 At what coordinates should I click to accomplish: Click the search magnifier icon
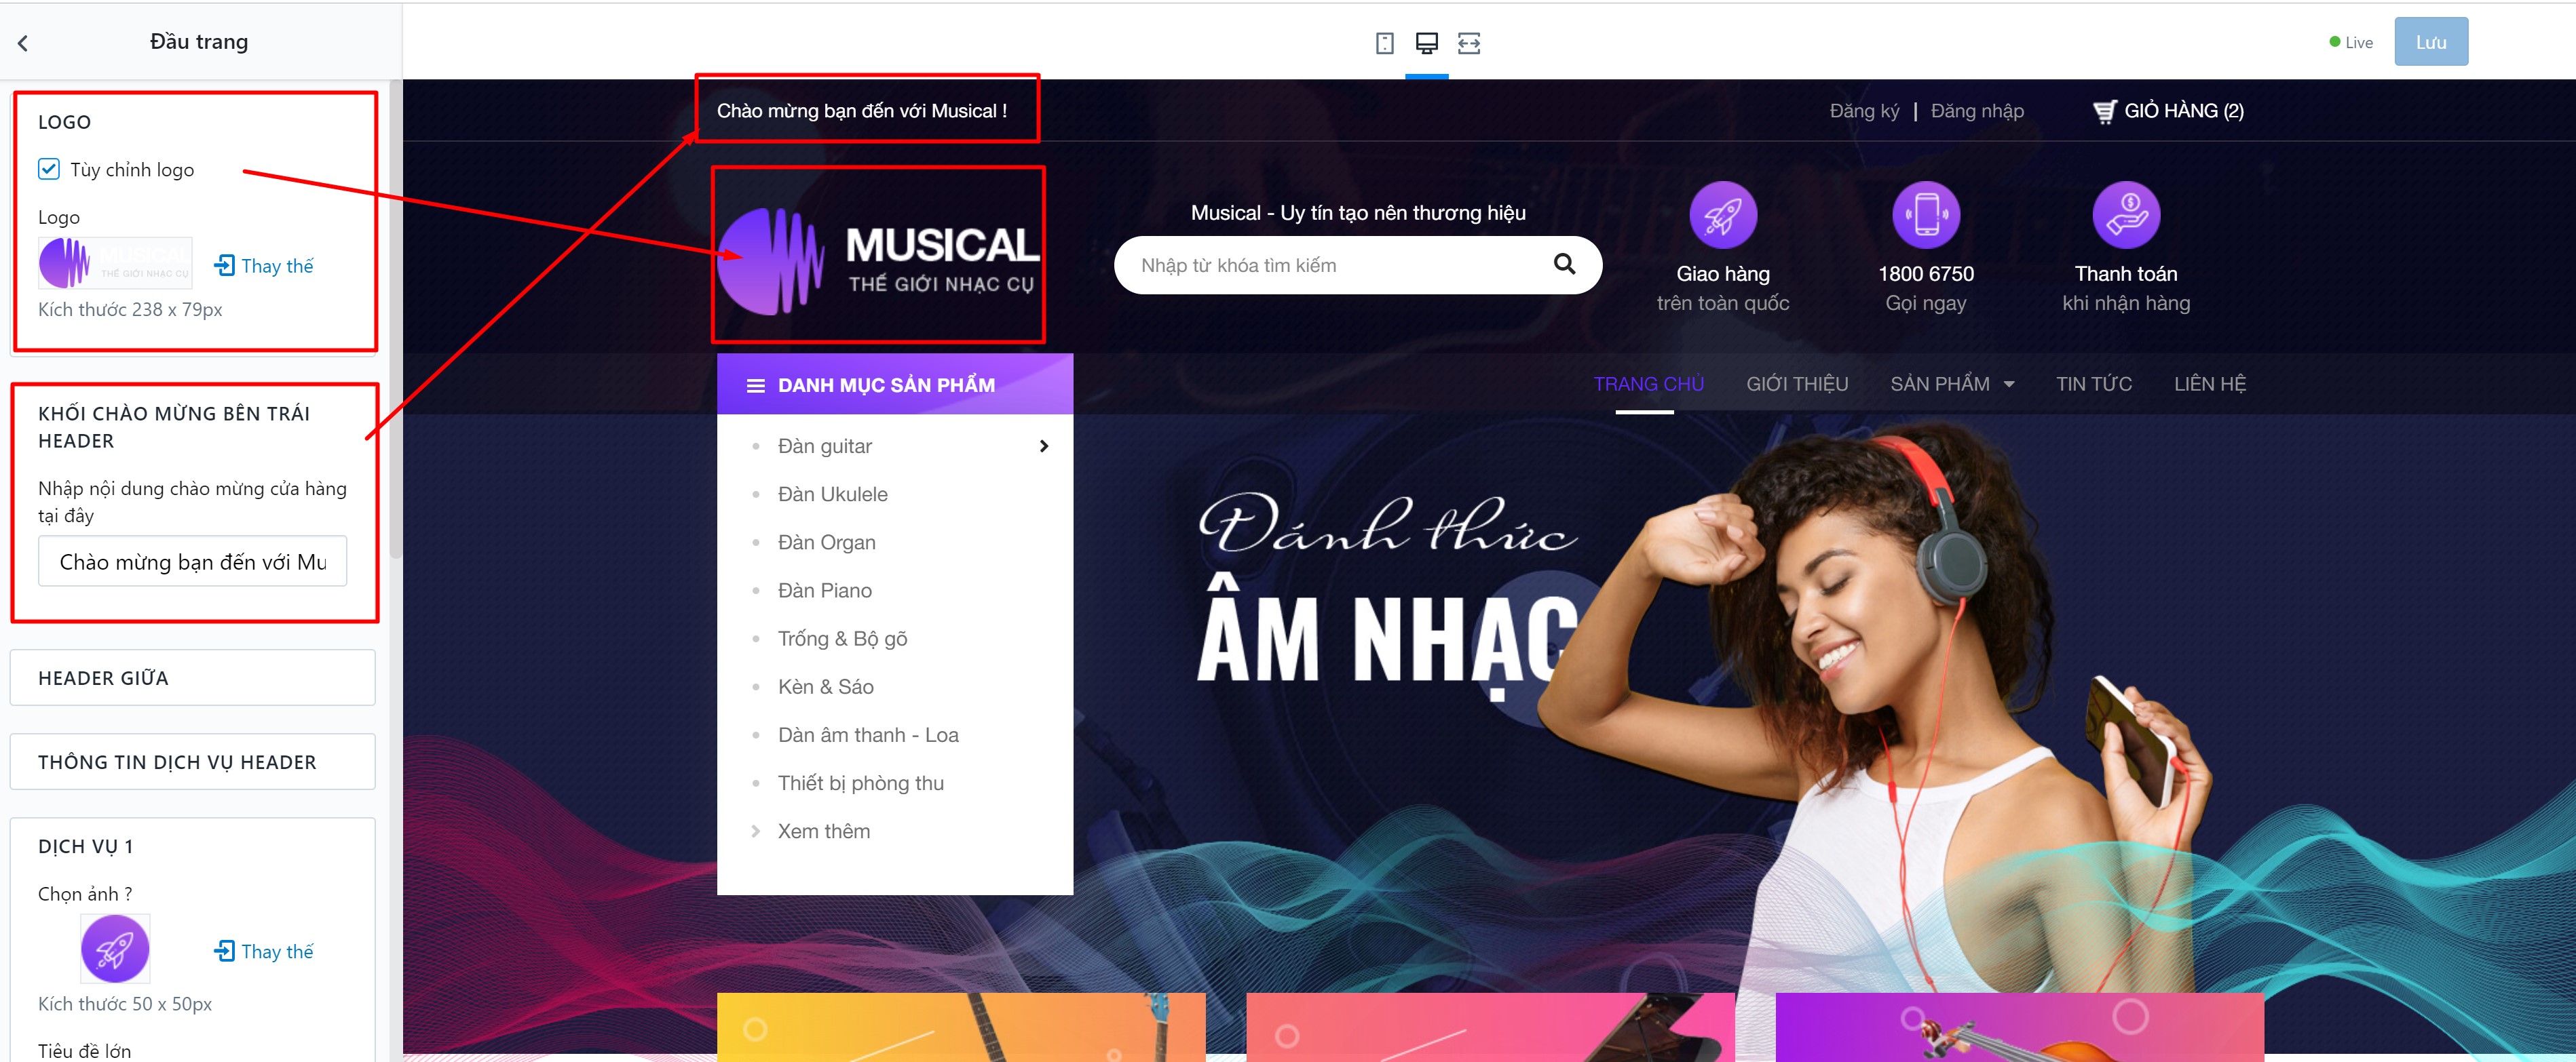1564,264
